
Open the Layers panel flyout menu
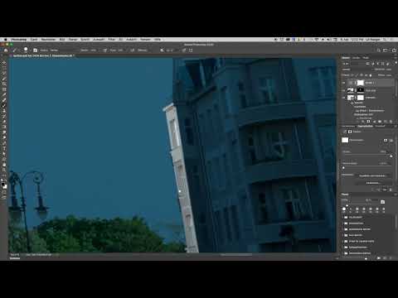tap(395, 58)
